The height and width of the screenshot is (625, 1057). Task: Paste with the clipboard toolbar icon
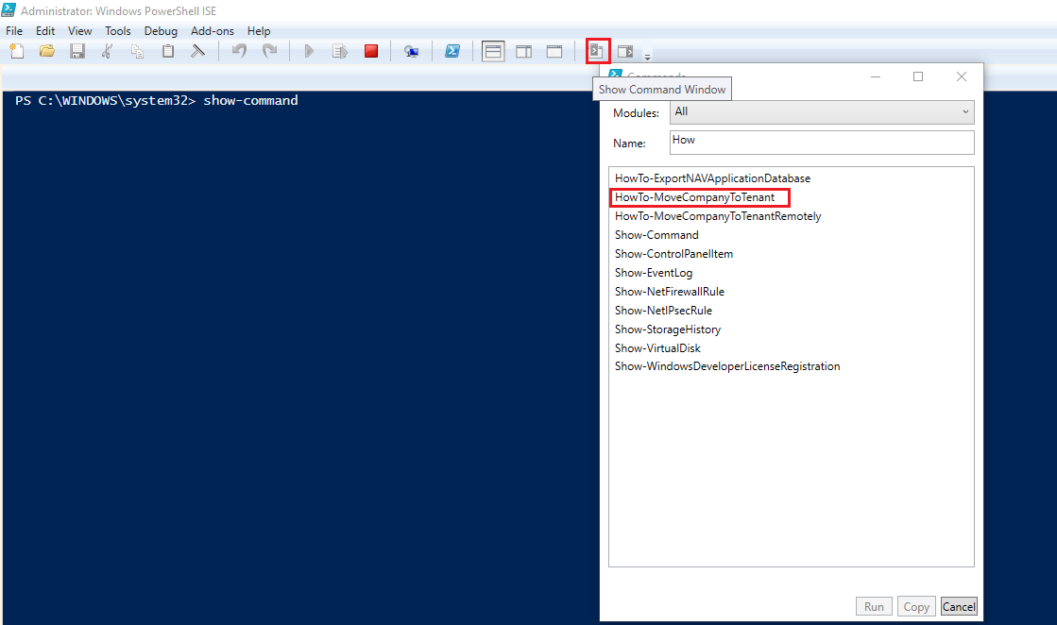point(168,51)
